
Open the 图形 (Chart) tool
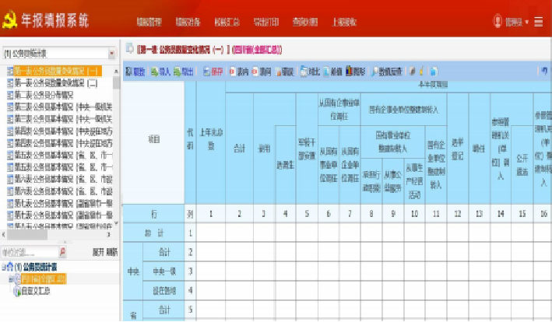pos(355,72)
